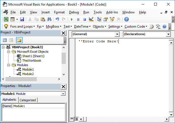Close the Properties panel
Image resolution: width=175 pixels, height=123 pixels.
pos(63,86)
